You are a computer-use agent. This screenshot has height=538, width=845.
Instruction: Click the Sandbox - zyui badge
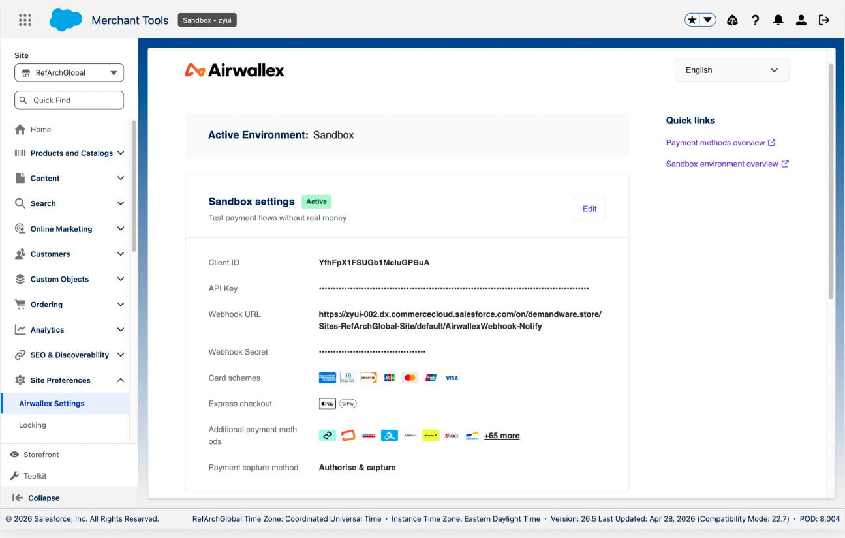click(x=207, y=20)
